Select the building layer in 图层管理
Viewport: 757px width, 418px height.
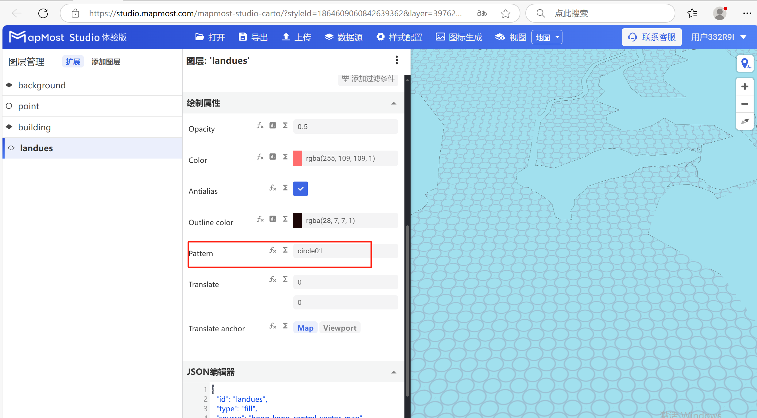[34, 127]
